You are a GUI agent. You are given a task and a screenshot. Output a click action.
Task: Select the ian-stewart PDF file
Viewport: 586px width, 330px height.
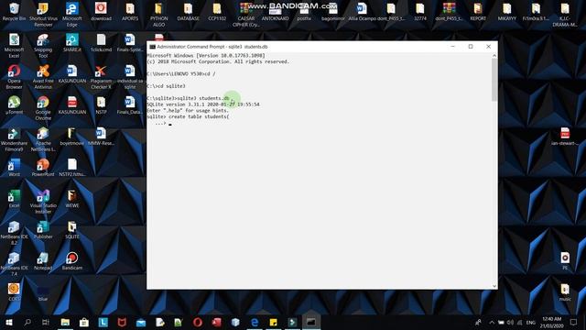(x=565, y=137)
